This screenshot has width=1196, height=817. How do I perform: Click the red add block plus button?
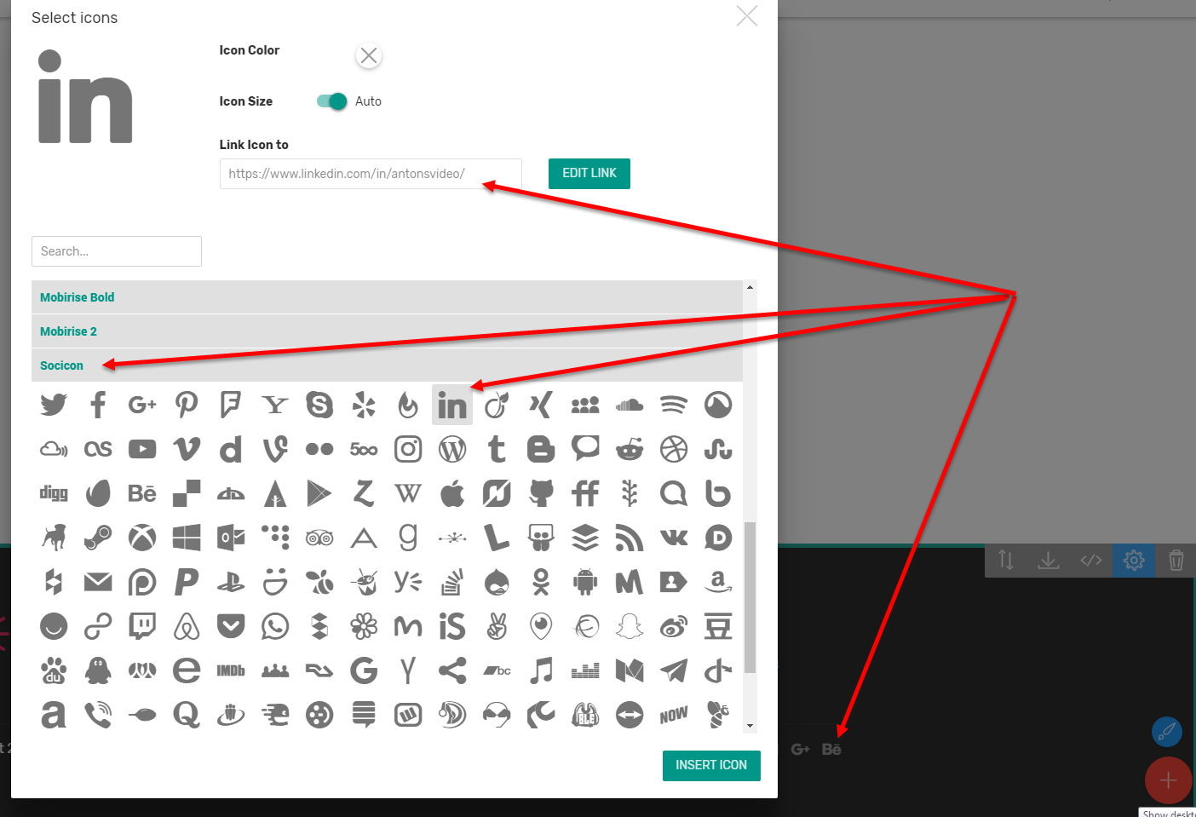1168,780
